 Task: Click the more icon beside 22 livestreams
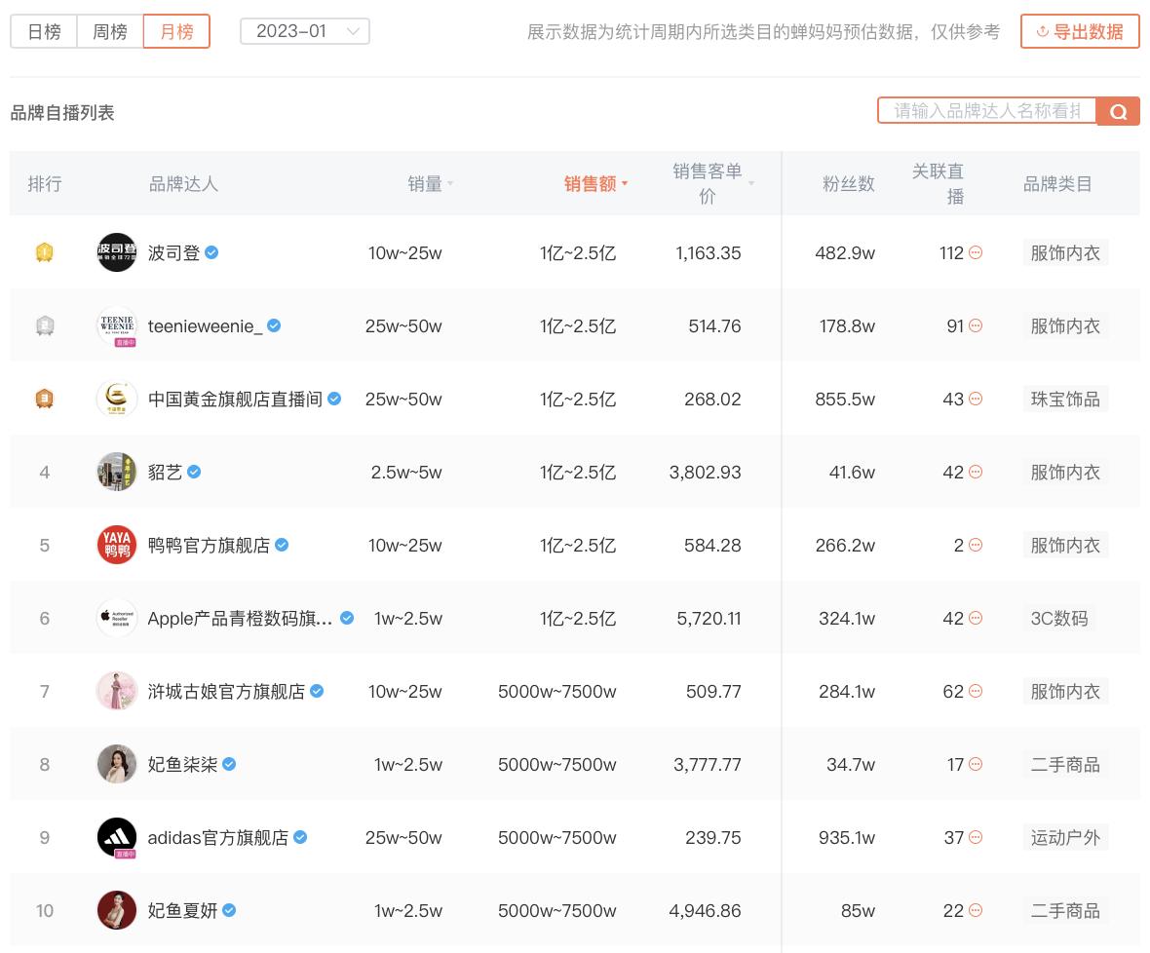click(x=976, y=910)
